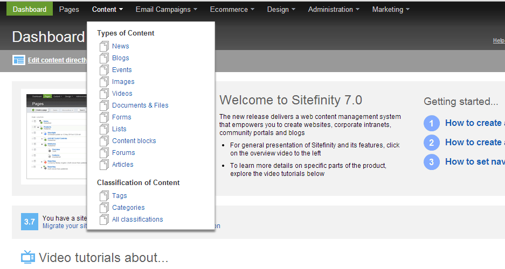Image resolution: width=505 pixels, height=269 pixels.
Task: Open the Content dropdown menu
Action: coord(107,9)
